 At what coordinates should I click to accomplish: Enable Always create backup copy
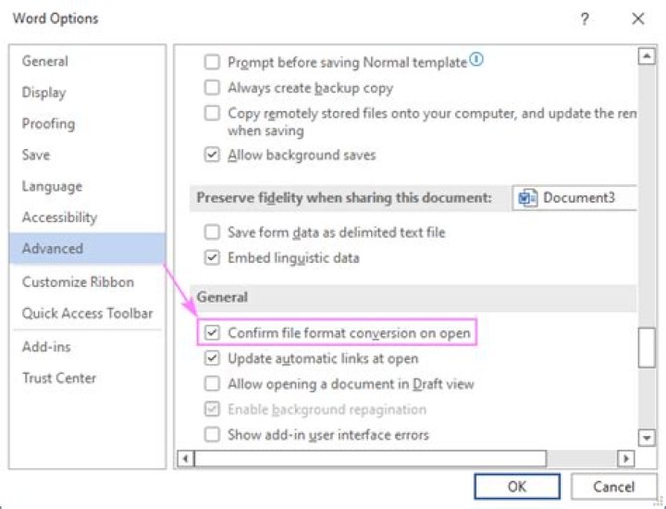(212, 88)
